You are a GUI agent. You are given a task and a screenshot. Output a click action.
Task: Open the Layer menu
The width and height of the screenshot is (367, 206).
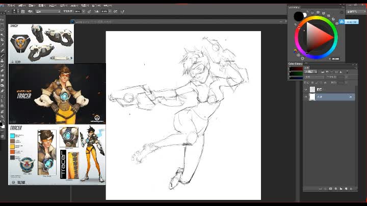pos(42,6)
